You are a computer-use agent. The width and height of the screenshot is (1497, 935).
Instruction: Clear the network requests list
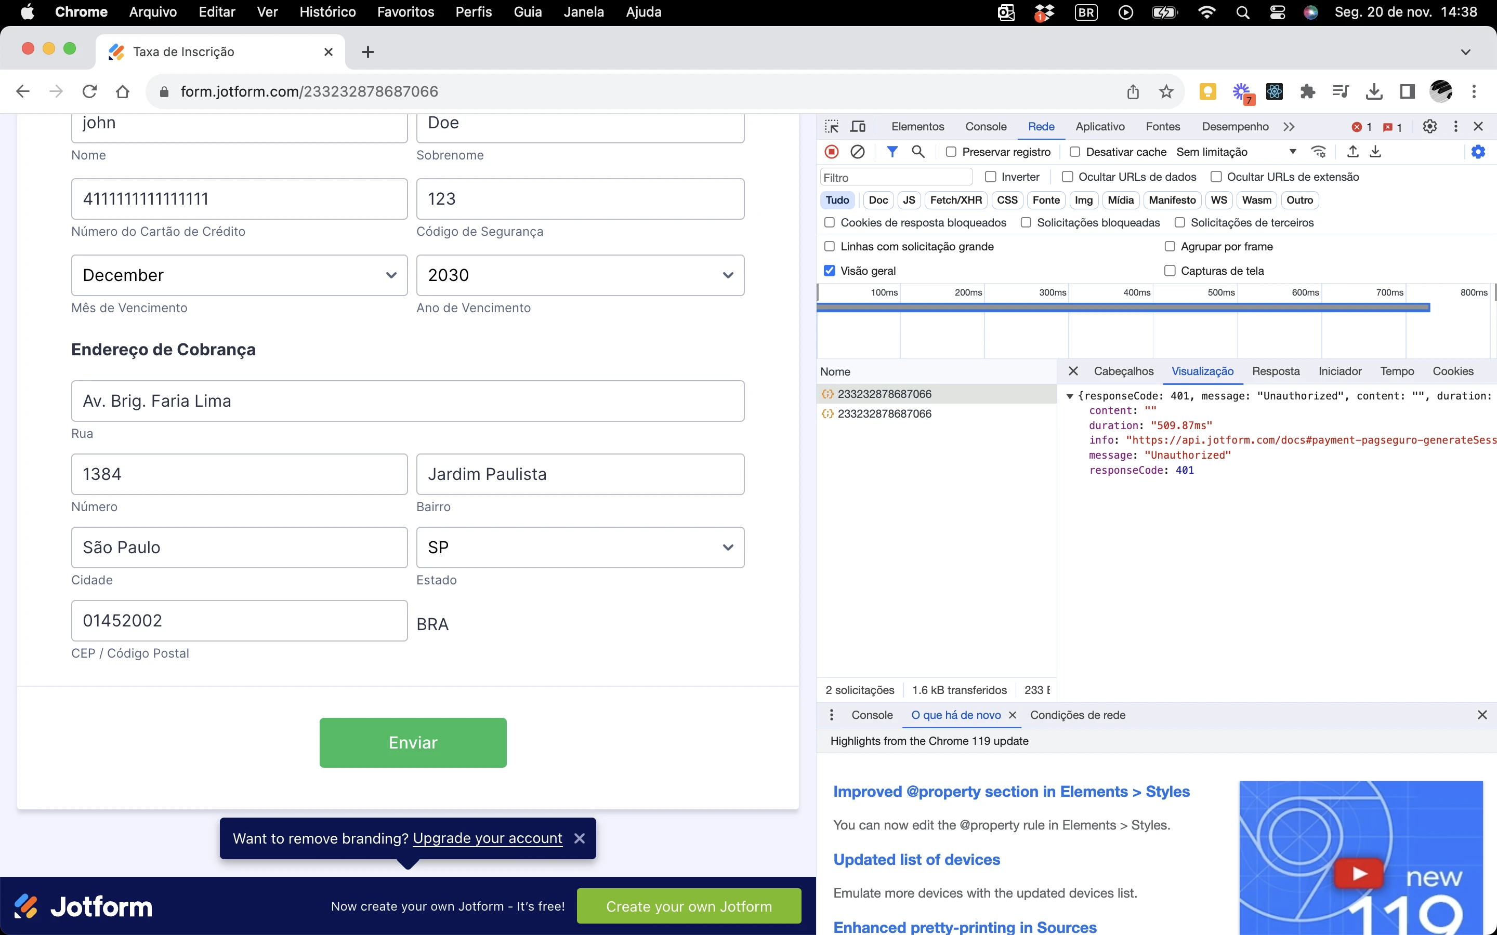[858, 152]
